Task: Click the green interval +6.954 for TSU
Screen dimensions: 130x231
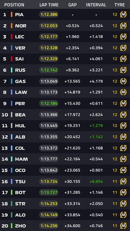Action: [x=96, y=181]
